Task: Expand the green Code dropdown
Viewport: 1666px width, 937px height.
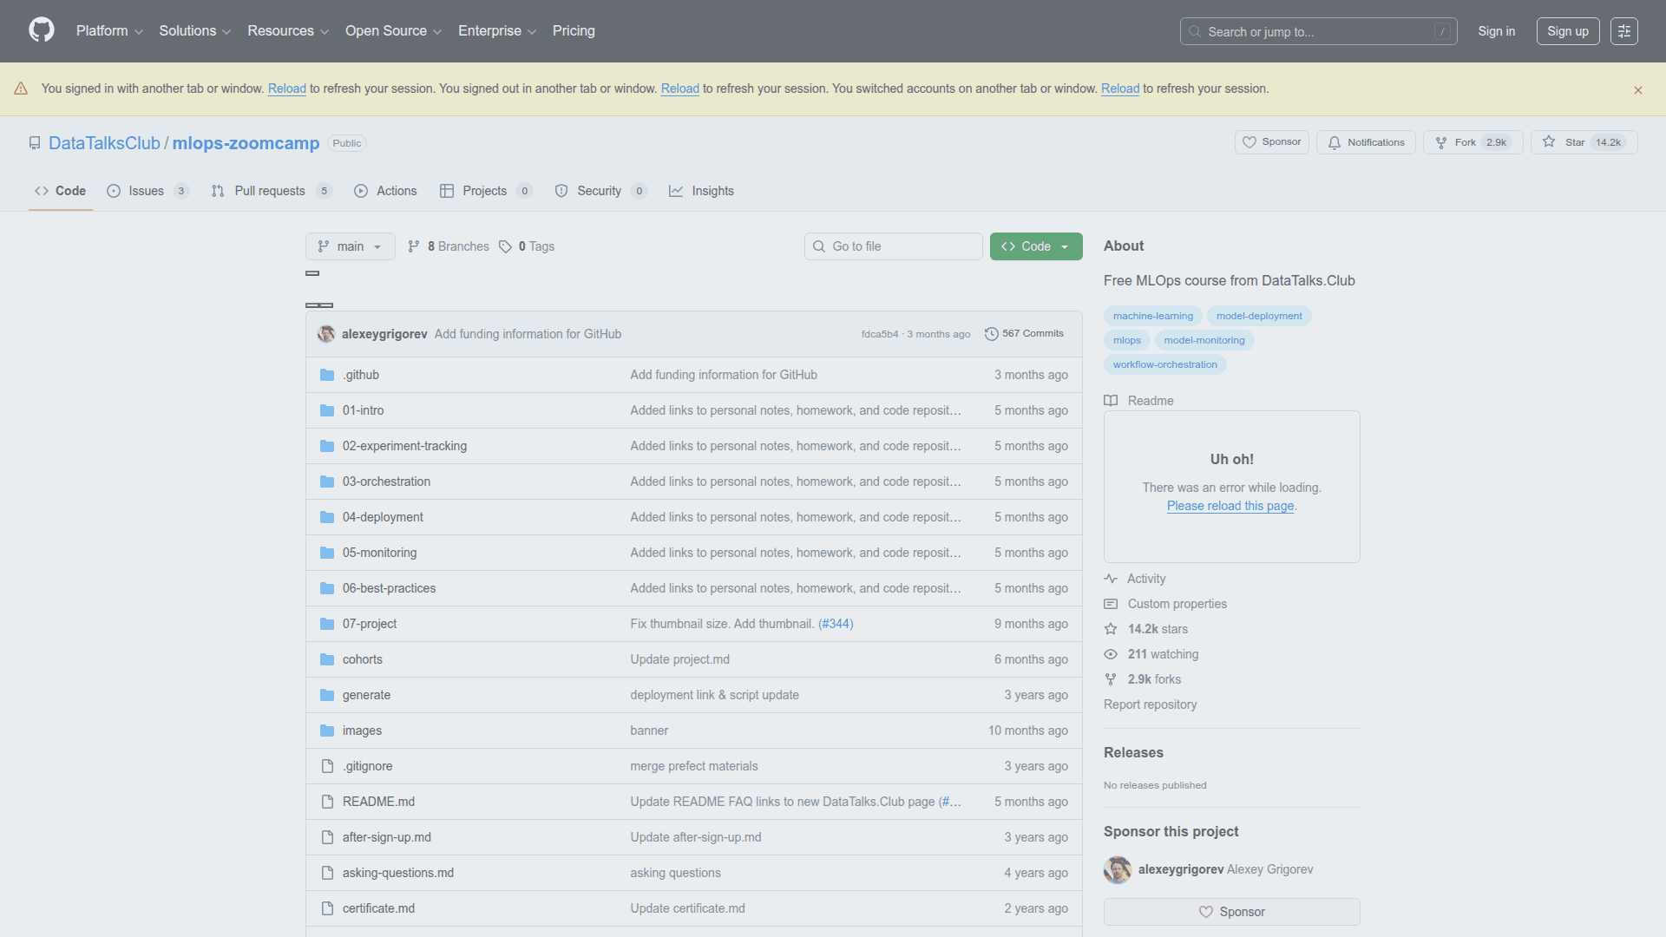Action: (1035, 246)
